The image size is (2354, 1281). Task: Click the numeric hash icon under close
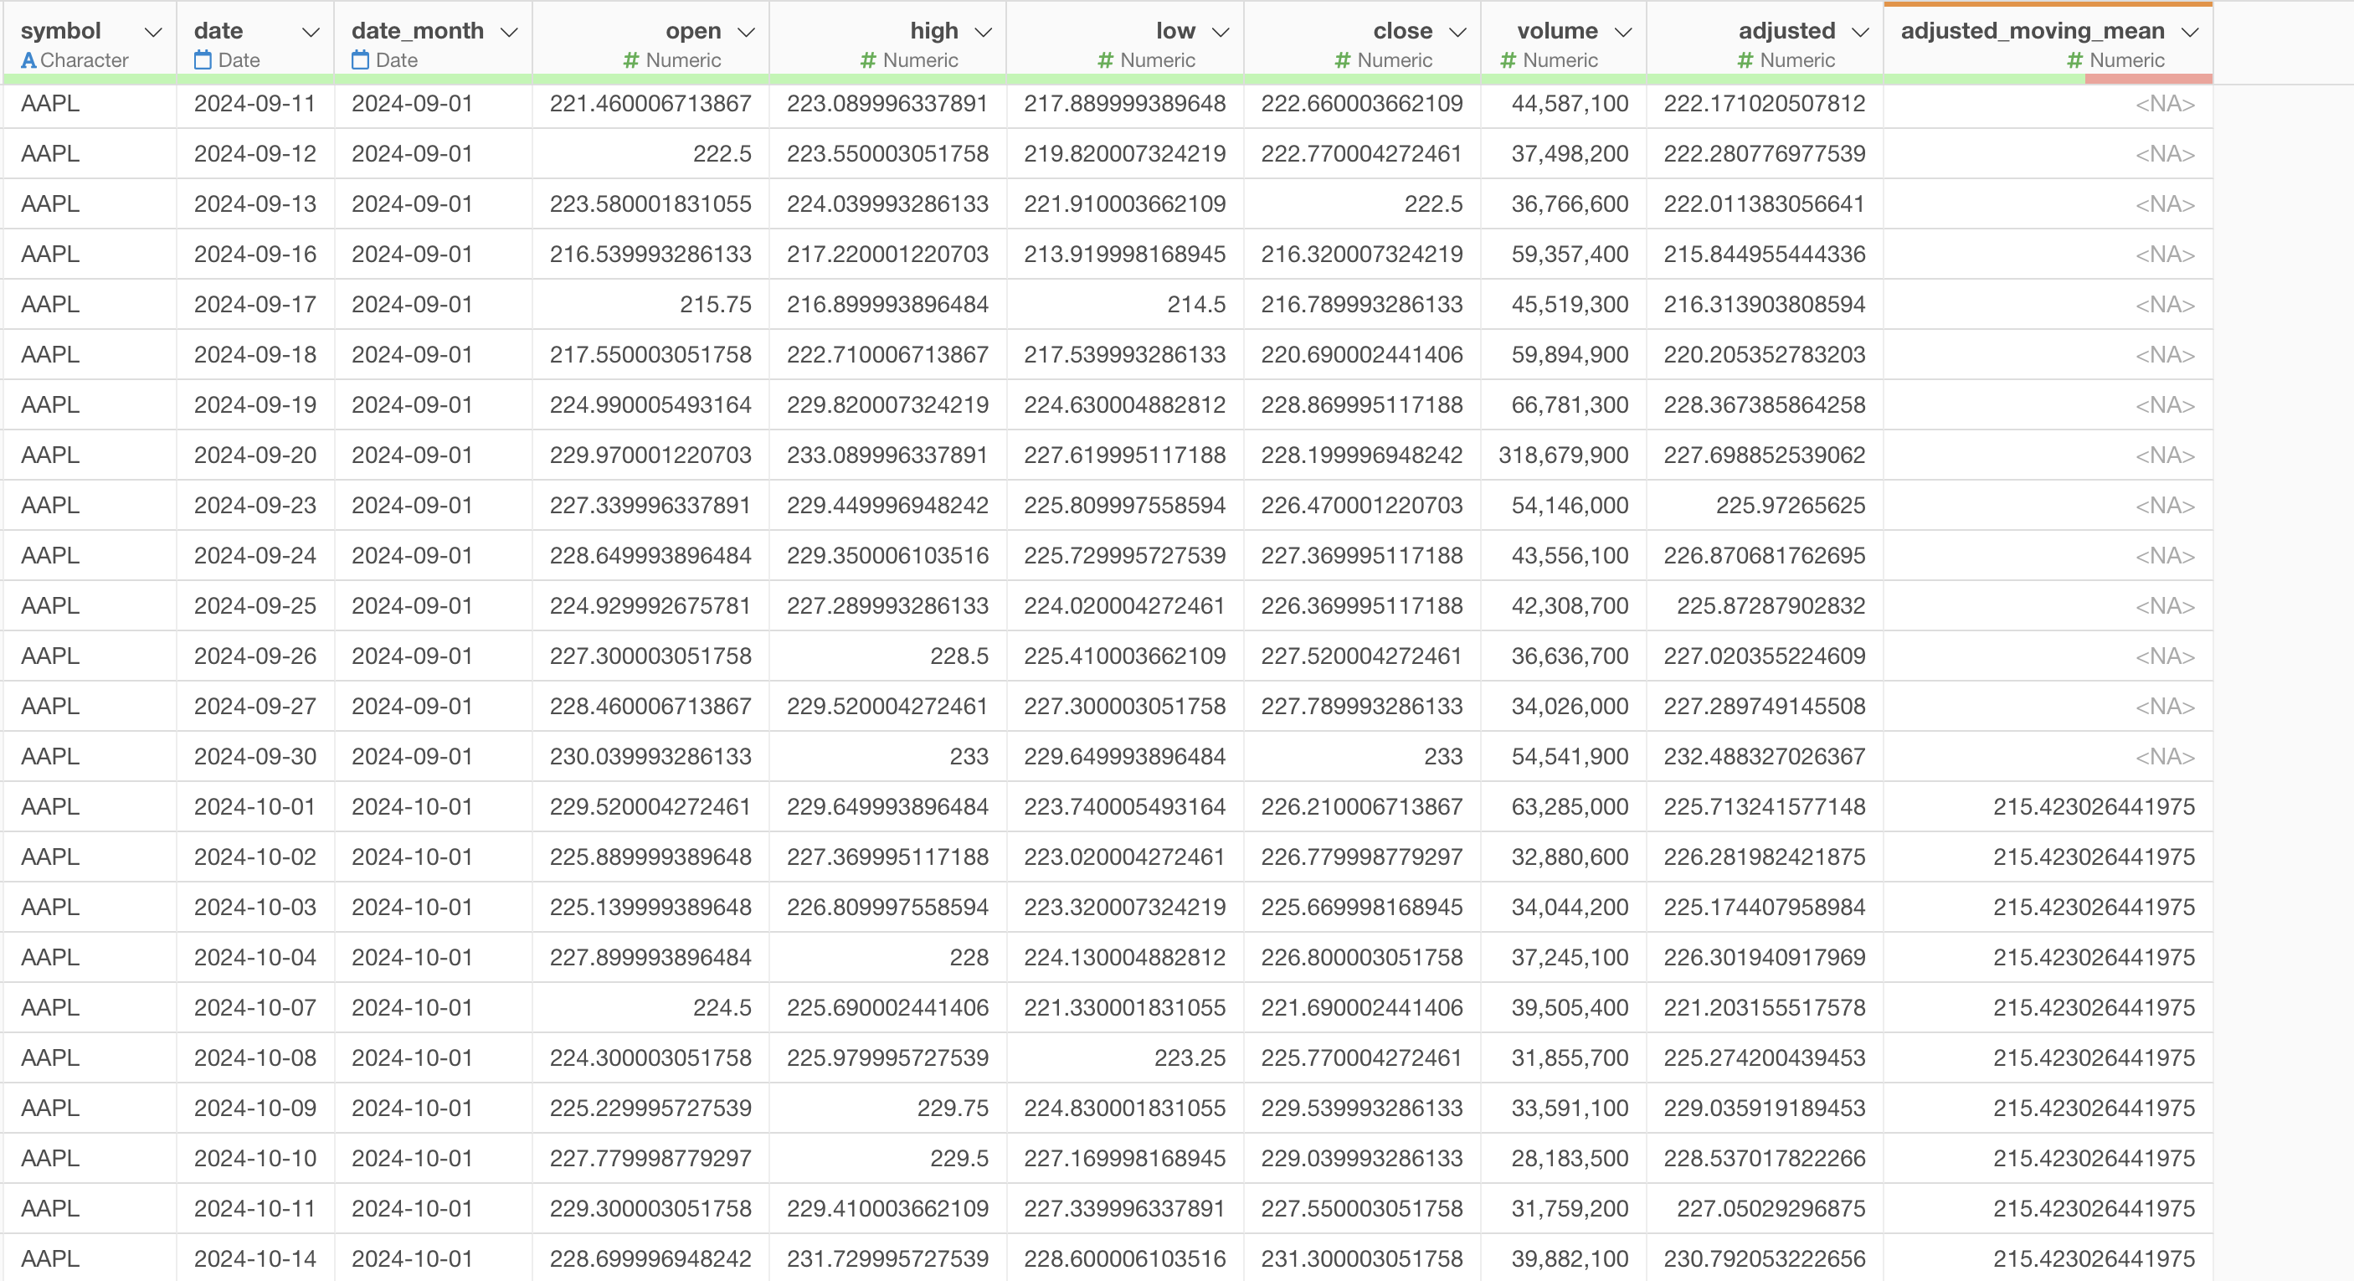(1343, 60)
